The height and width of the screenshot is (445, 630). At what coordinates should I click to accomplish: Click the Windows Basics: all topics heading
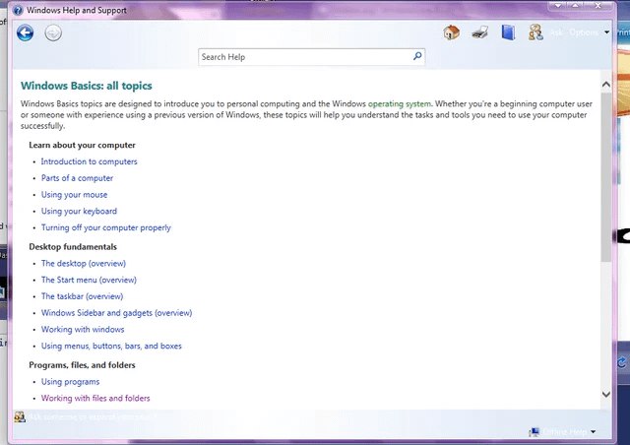[x=87, y=86]
